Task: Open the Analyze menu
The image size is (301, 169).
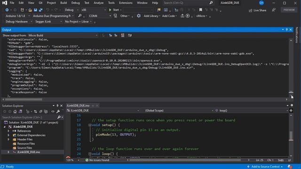Action: [98, 3]
